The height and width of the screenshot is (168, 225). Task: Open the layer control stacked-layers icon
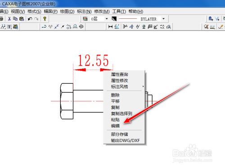(x=85, y=19)
